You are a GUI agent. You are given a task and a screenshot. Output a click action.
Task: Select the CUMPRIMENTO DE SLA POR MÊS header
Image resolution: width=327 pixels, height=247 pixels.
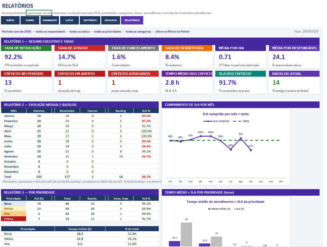240,105
